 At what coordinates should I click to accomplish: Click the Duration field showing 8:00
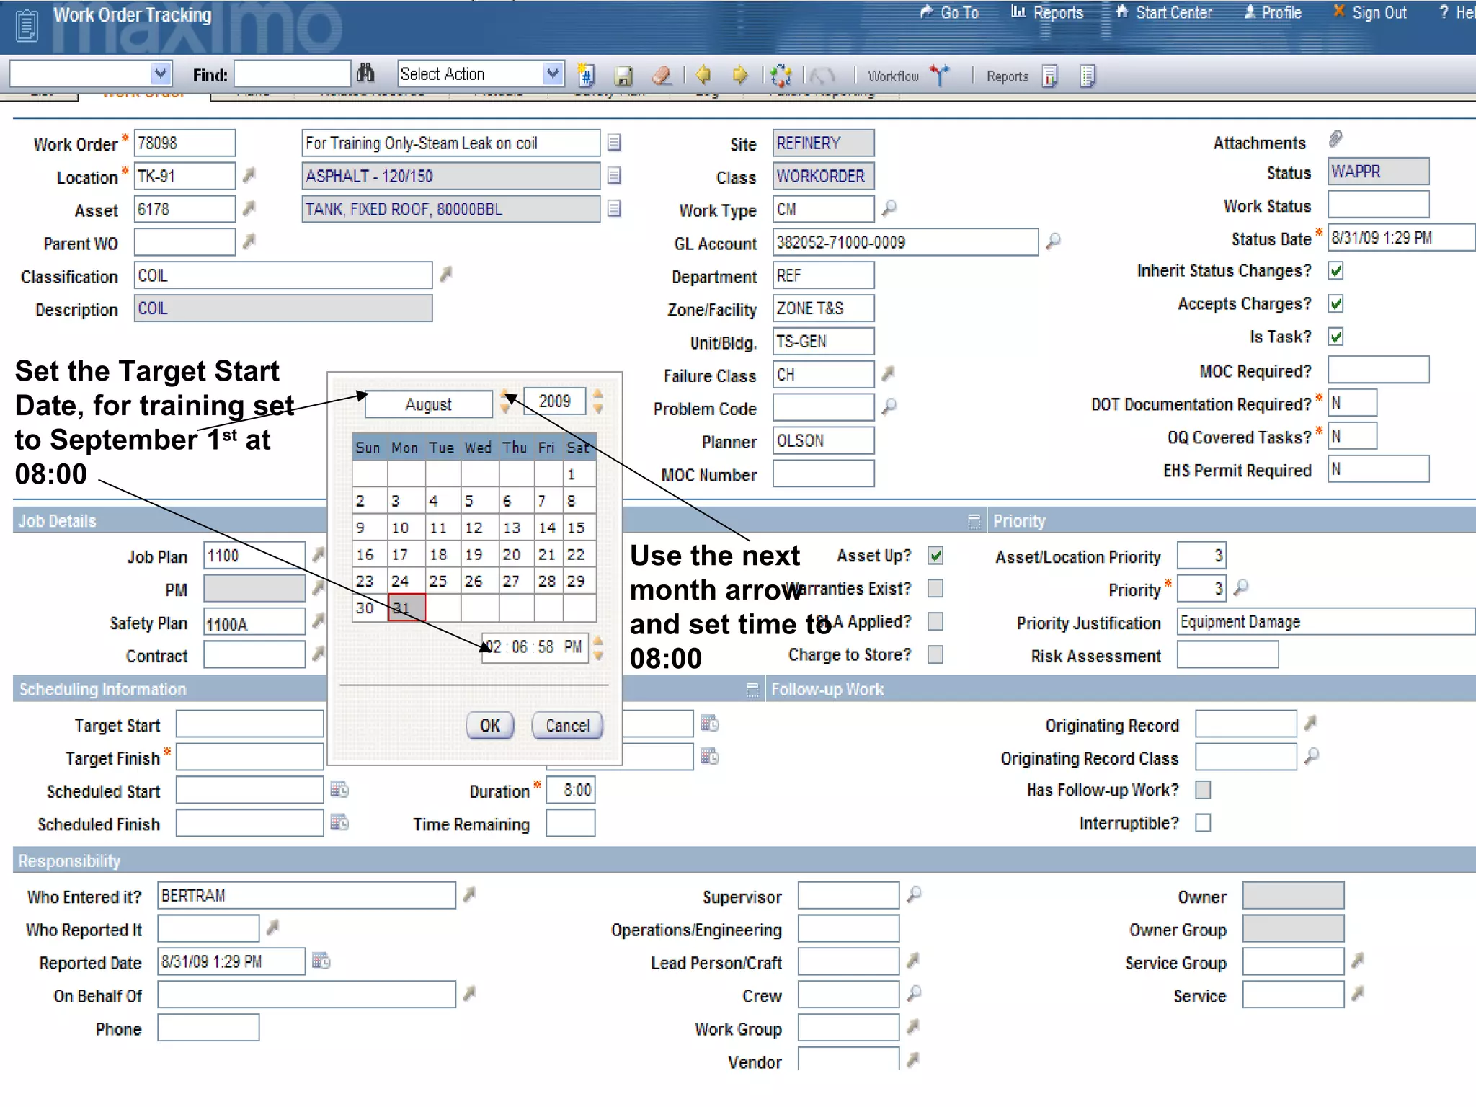[570, 791]
